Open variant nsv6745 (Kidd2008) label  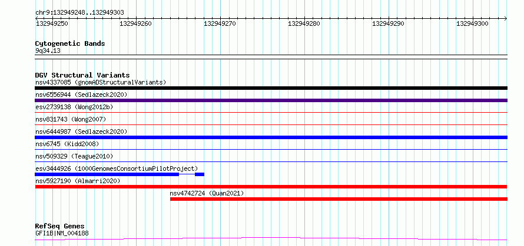pos(67,144)
